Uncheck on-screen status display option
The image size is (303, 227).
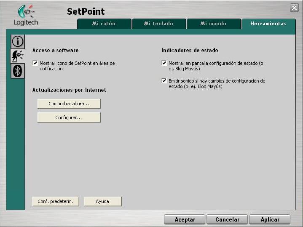164,63
